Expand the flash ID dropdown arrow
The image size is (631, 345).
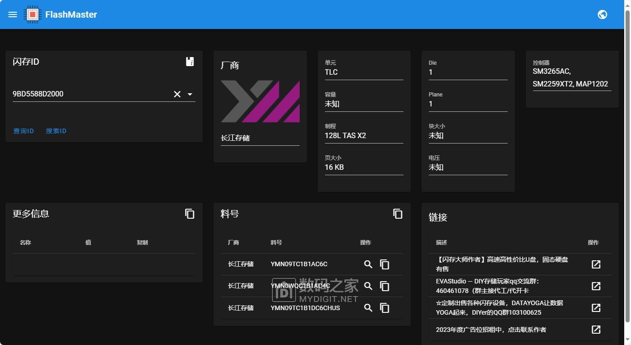(x=190, y=94)
